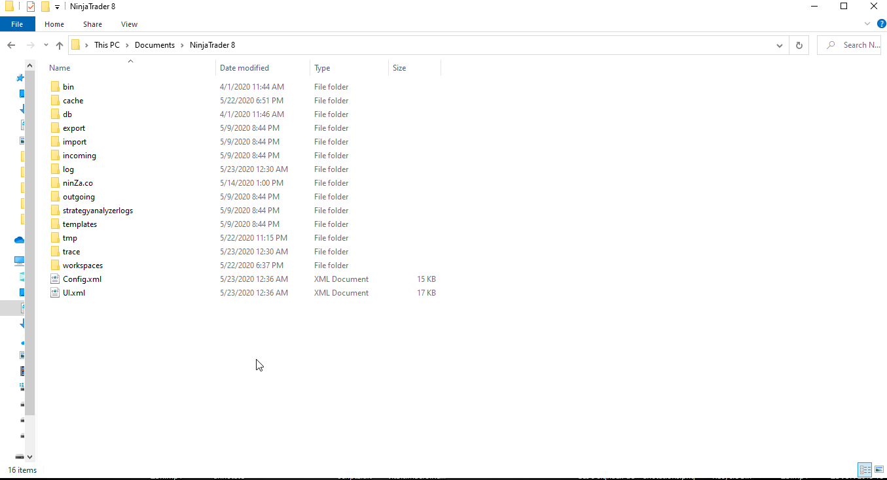The width and height of the screenshot is (887, 480).
Task: Click the "15 KB" size of Config.xml
Action: tap(426, 279)
